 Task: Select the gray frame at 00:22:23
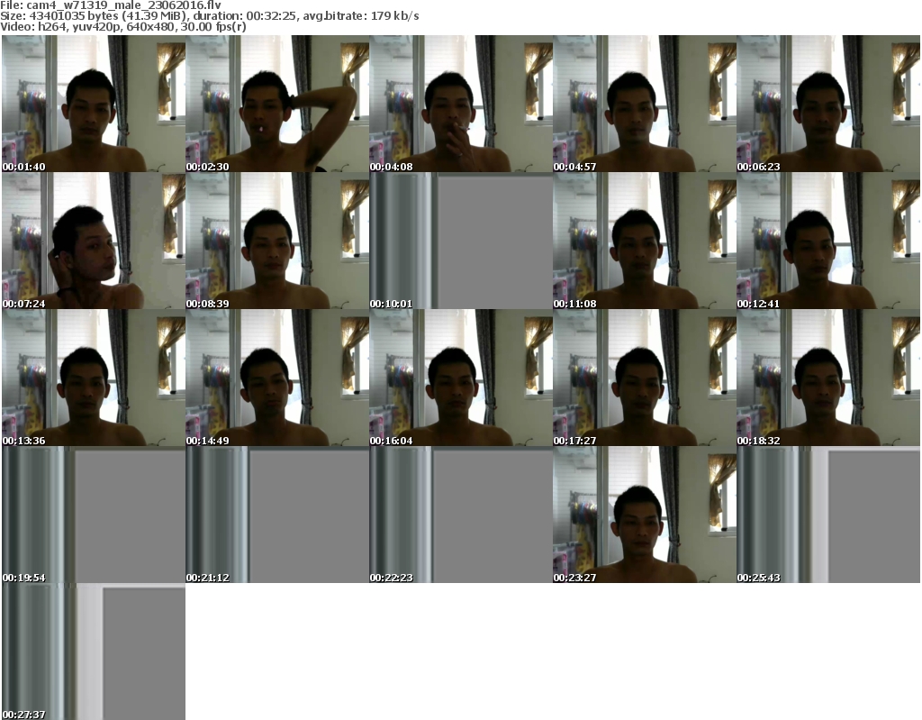coord(461,515)
